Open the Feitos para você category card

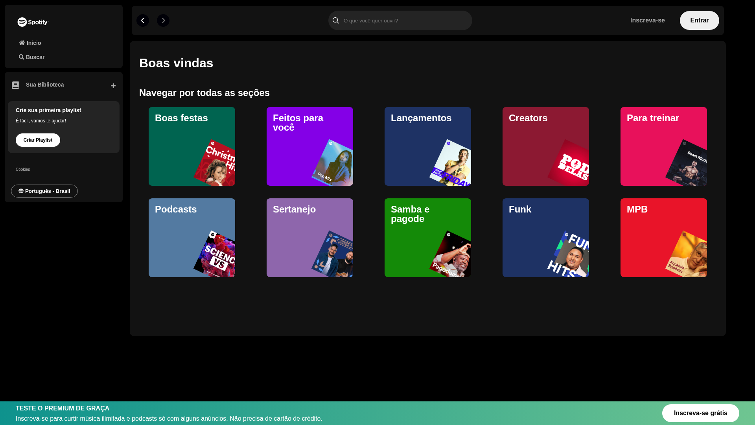coord(310,146)
